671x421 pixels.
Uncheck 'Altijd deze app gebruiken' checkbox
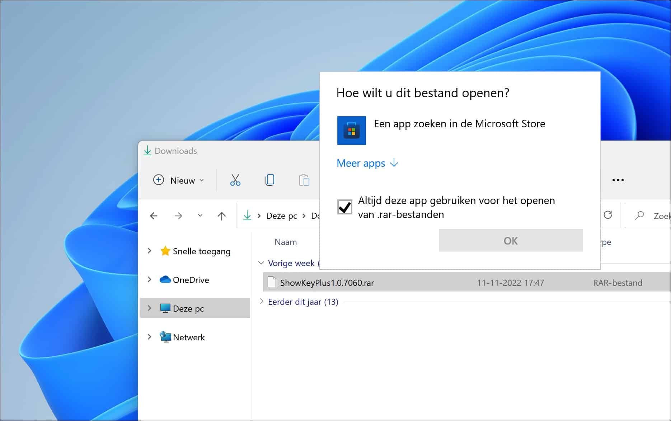344,207
